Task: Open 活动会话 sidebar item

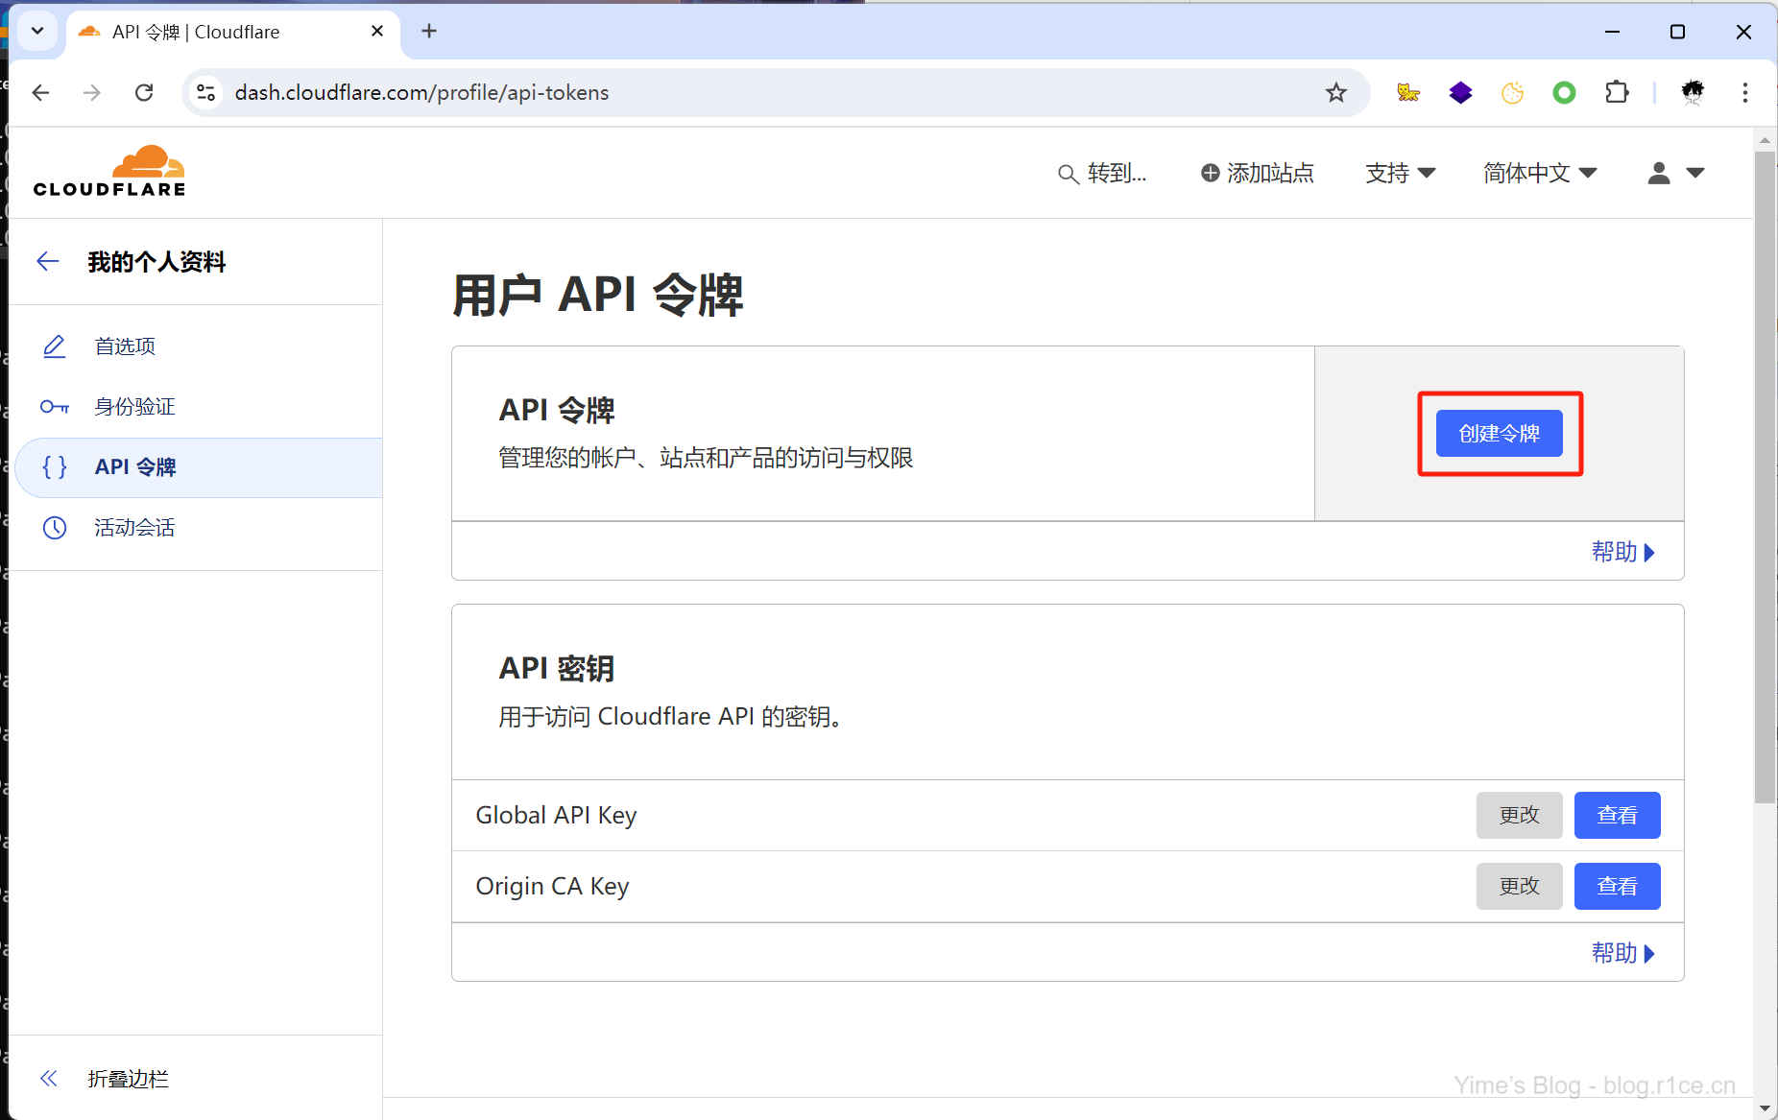Action: [134, 528]
